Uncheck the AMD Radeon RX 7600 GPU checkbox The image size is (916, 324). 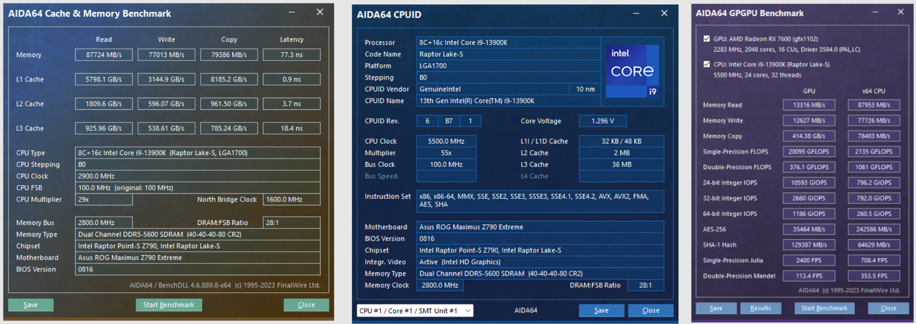[706, 39]
